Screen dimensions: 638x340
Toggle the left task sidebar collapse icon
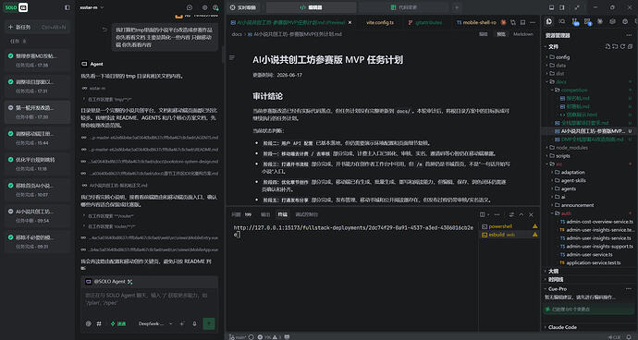coord(67,7)
